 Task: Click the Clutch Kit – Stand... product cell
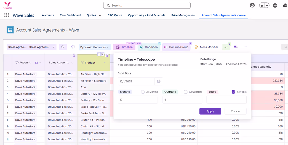tap(94, 126)
